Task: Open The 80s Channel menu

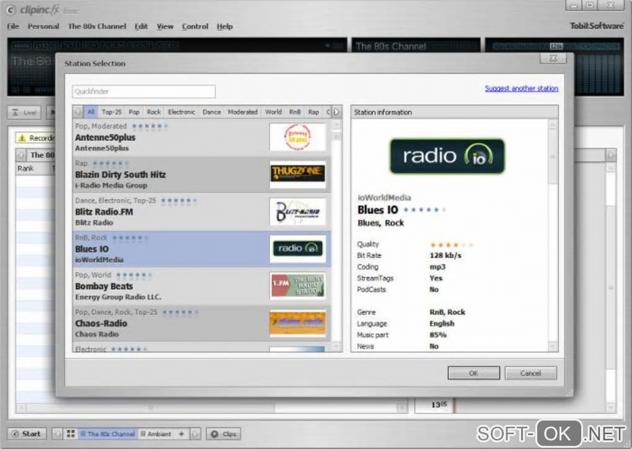Action: click(97, 27)
